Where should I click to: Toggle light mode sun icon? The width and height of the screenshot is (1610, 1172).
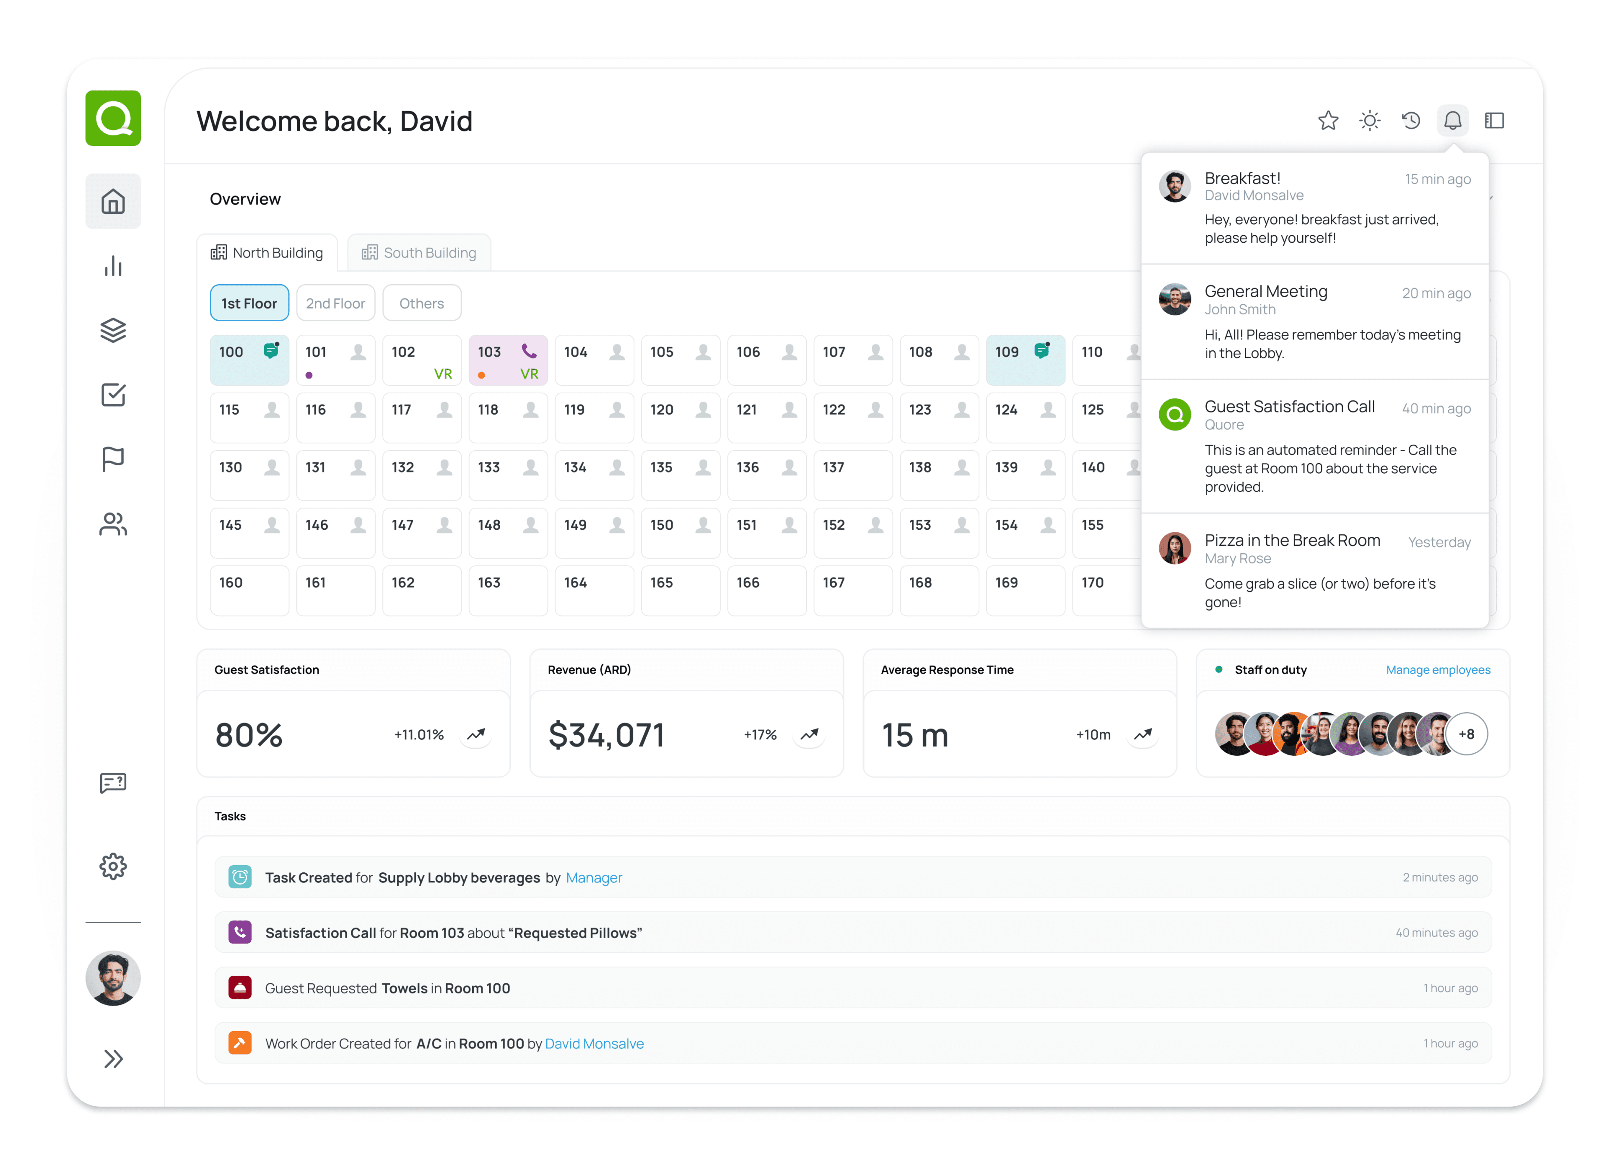point(1369,121)
